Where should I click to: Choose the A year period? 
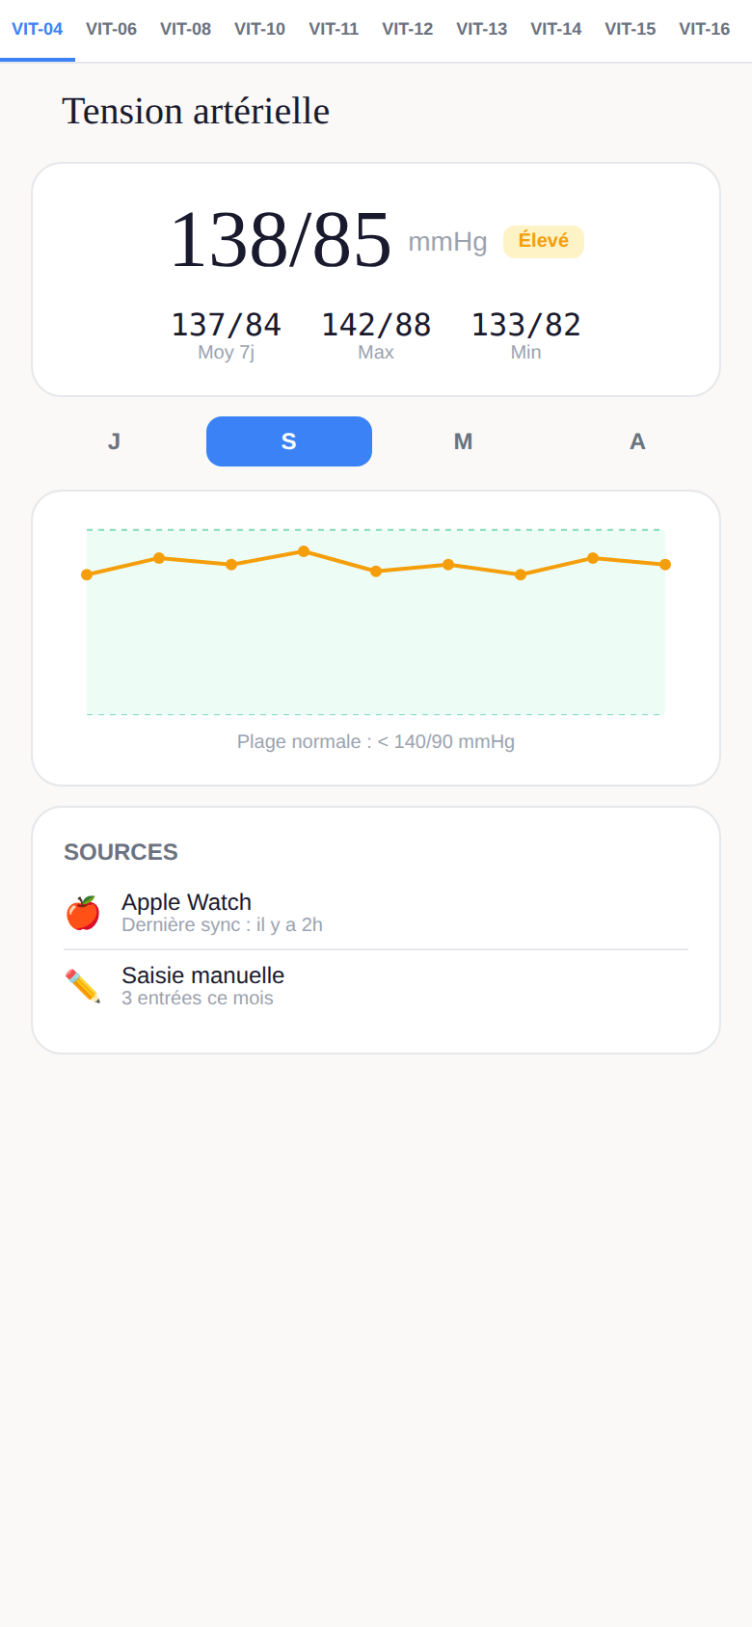637,441
